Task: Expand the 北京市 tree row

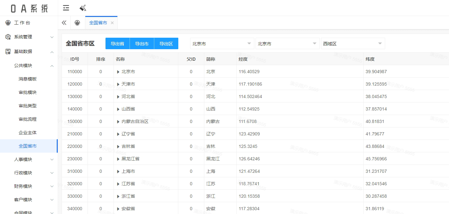Action: point(118,72)
